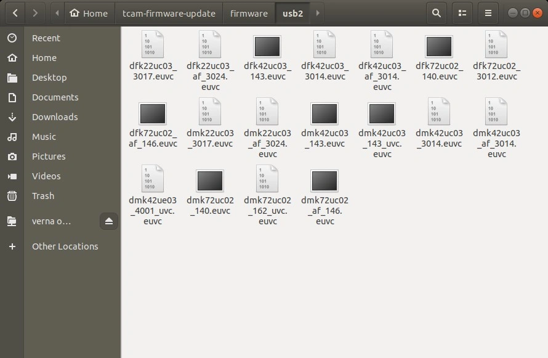Go back using the left arrow button
Image resolution: width=548 pixels, height=358 pixels.
(15, 13)
